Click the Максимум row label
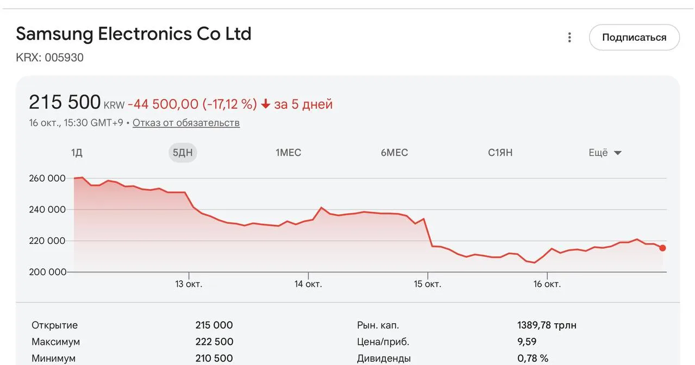Viewport: 695px width, 365px height. click(55, 342)
